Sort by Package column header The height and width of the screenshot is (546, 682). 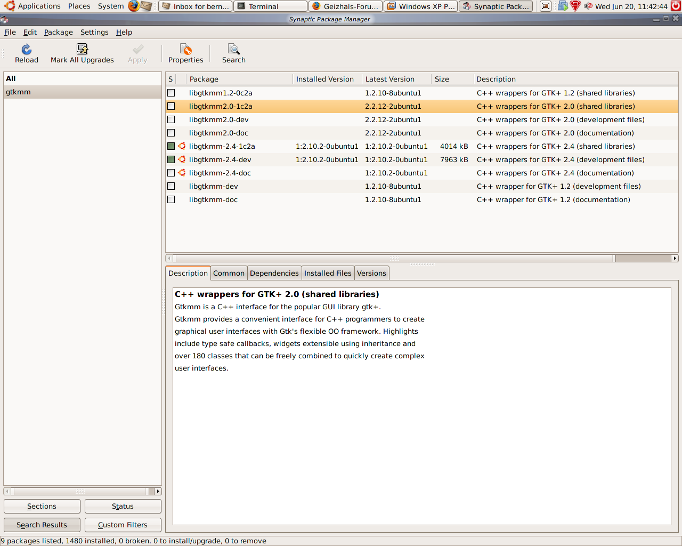click(x=240, y=79)
